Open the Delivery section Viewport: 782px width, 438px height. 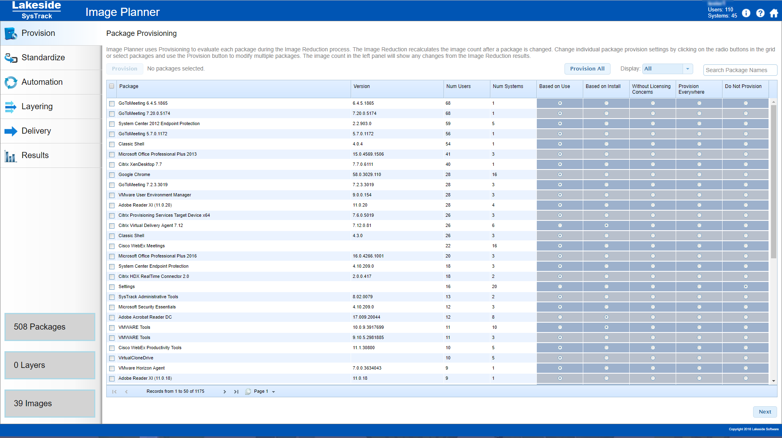point(51,131)
